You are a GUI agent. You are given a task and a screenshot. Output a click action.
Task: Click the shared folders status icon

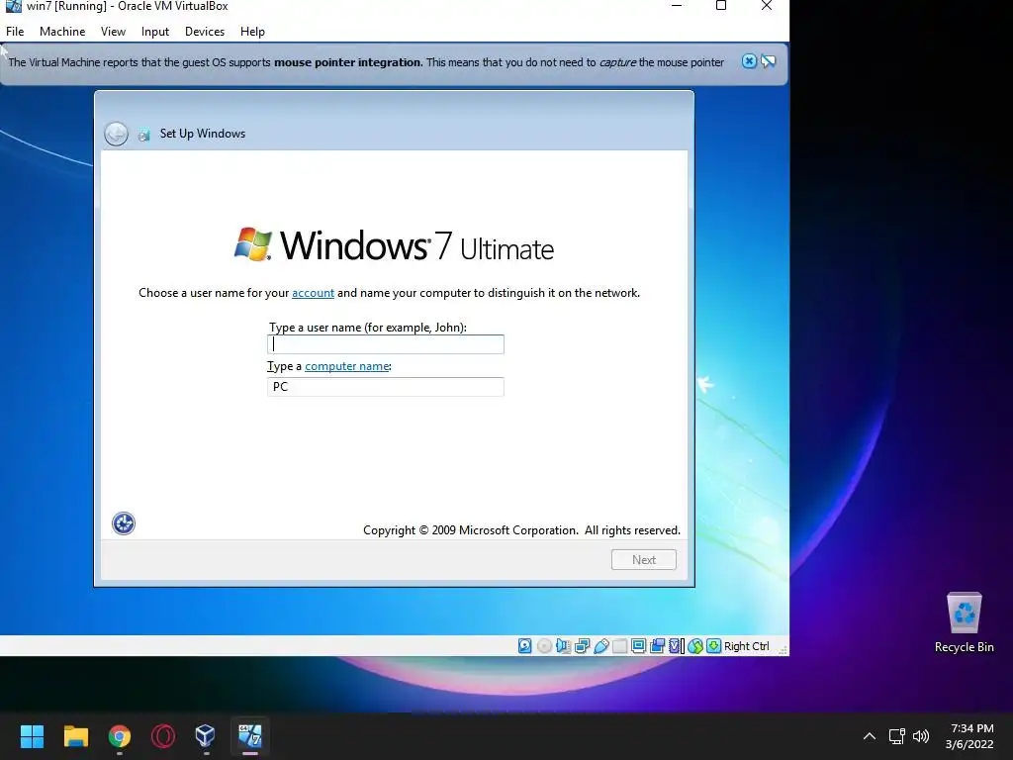point(619,645)
